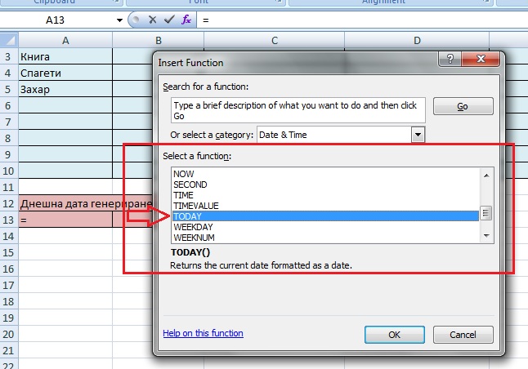Click the function list scrollbar thumb
The height and width of the screenshot is (369, 528).
[486, 213]
